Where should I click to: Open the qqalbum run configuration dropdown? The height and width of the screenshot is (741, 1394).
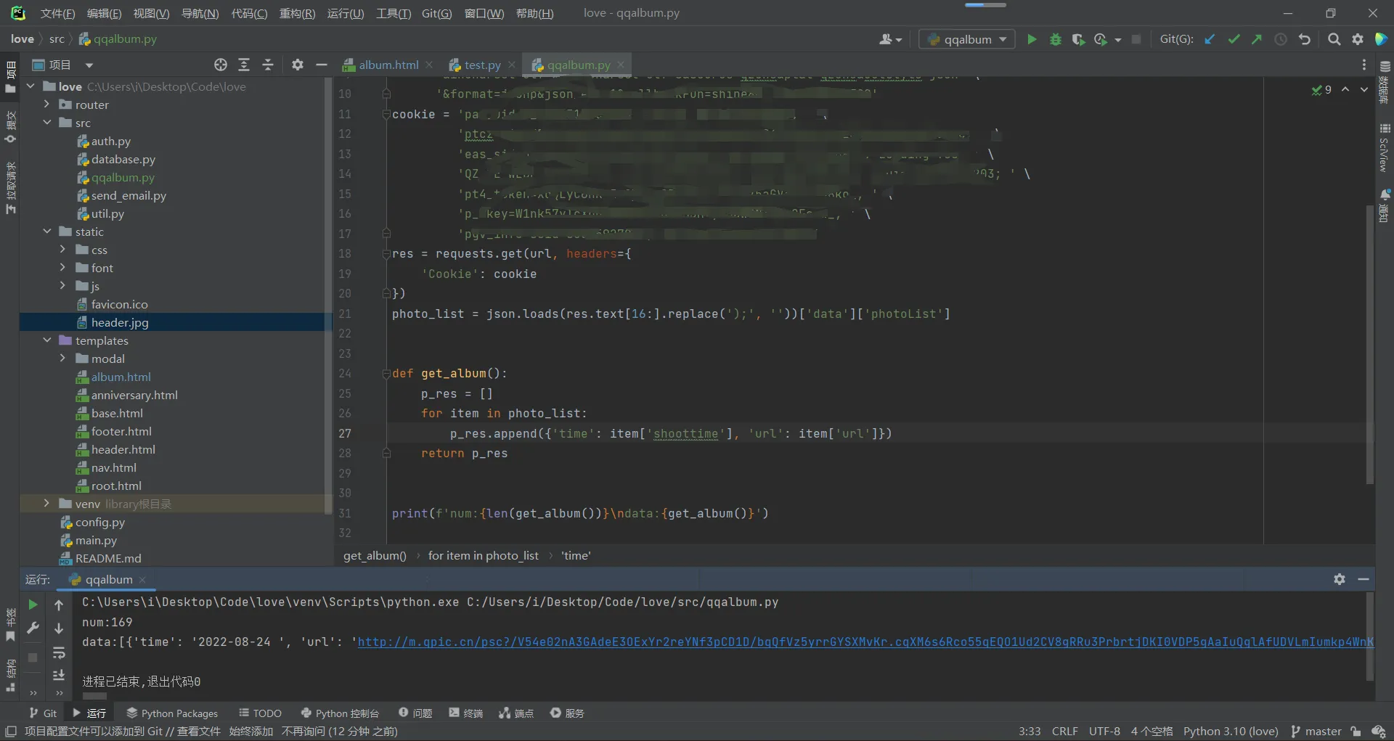(968, 39)
